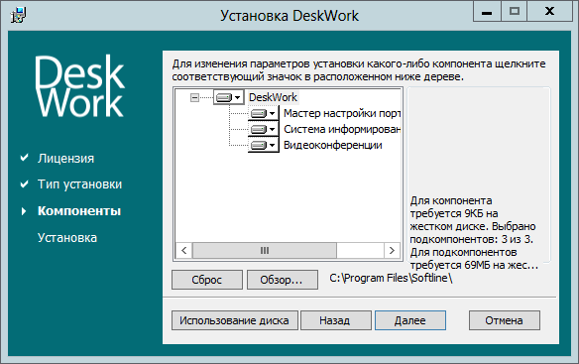The width and height of the screenshot is (579, 364).
Task: Click the tree's right scroll arrow
Action: (393, 251)
